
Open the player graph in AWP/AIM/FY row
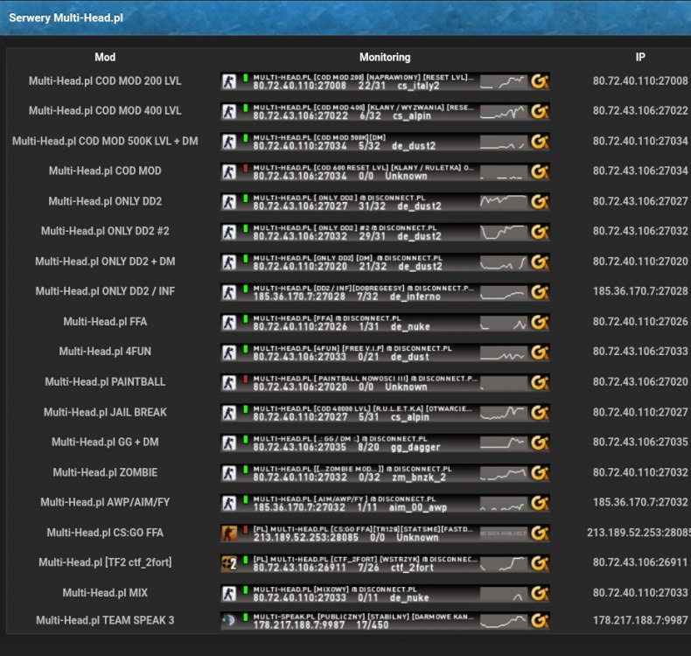[503, 504]
